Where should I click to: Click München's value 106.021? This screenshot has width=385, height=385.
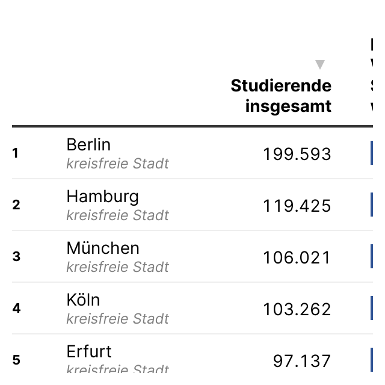[297, 258]
